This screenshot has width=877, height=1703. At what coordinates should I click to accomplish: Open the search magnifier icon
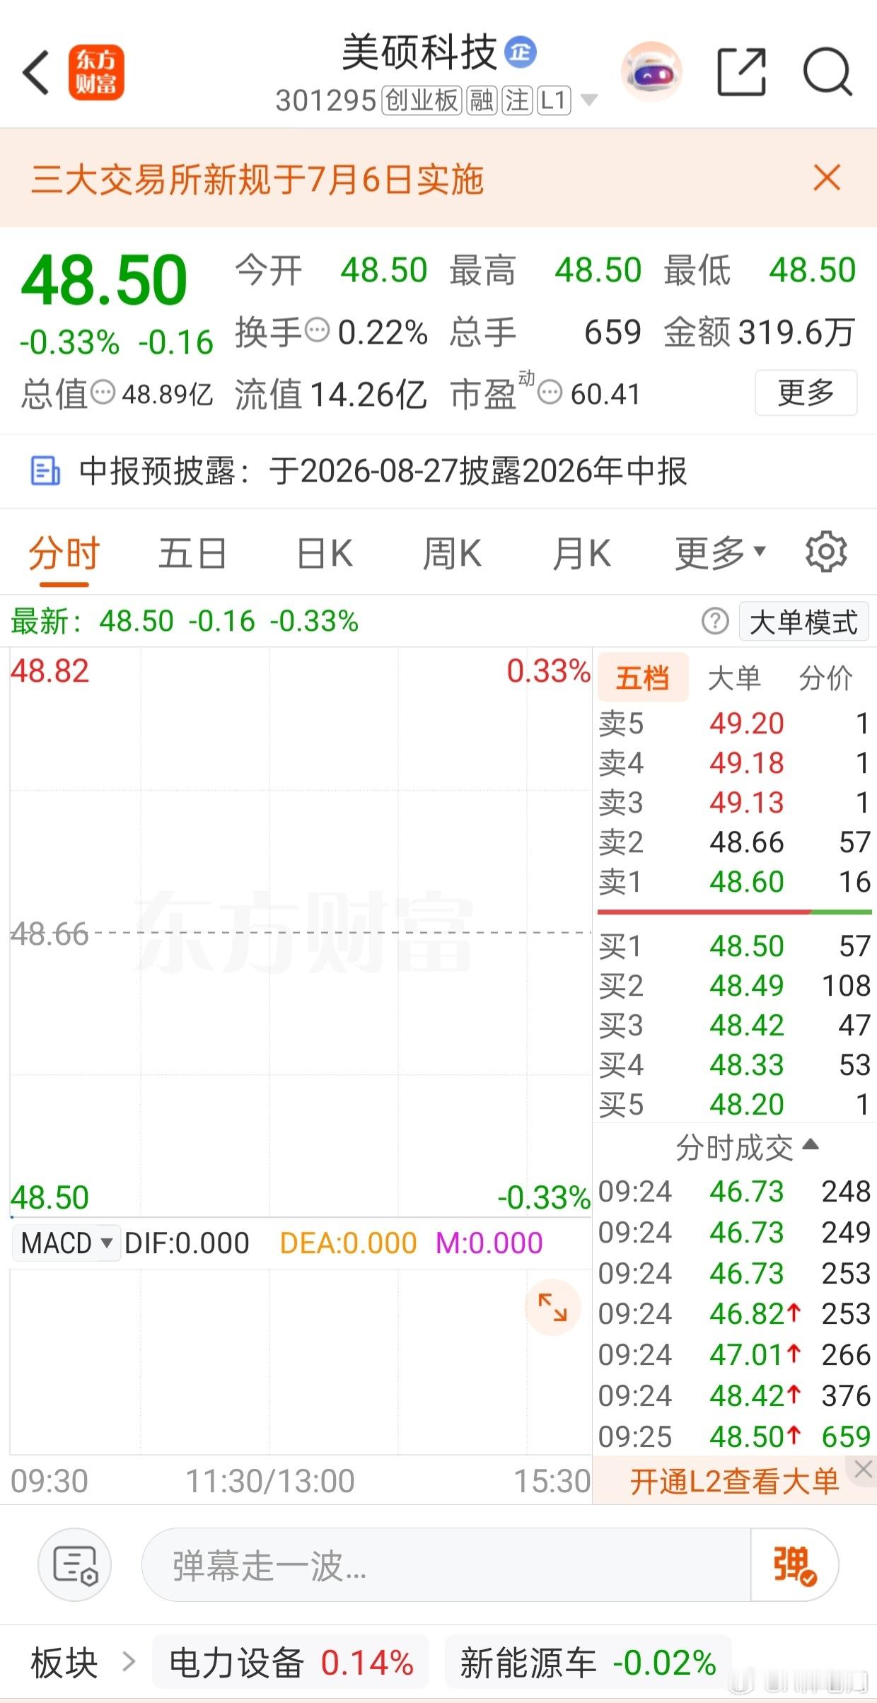[827, 72]
